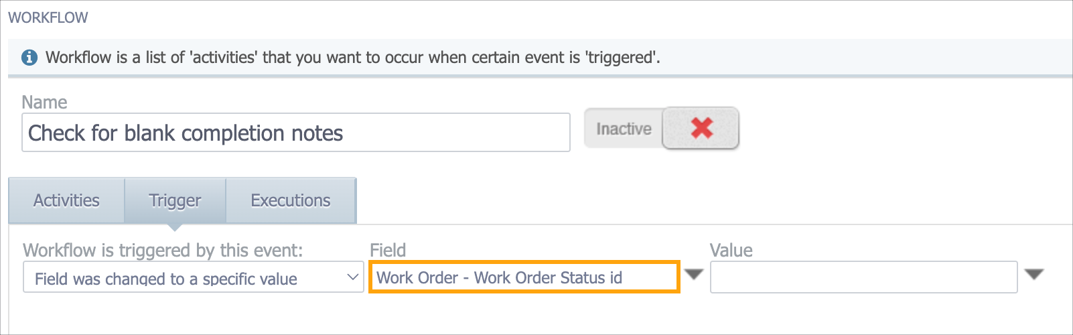Screen dimensions: 1073x335
Task: Click the blue info icon in banner
Action: (x=29, y=58)
